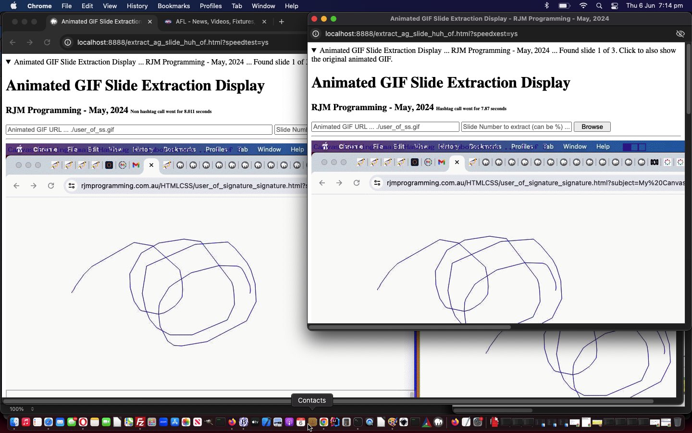692x433 pixels.
Task: View site information in the popup window address bar
Action: coord(316,34)
